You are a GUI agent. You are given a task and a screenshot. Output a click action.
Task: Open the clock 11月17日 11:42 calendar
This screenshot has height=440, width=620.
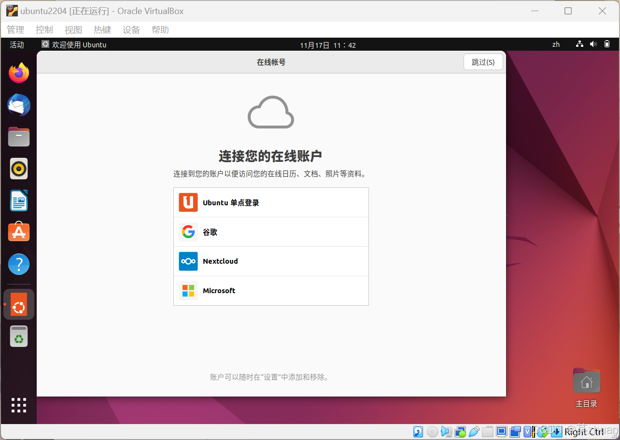tap(328, 45)
